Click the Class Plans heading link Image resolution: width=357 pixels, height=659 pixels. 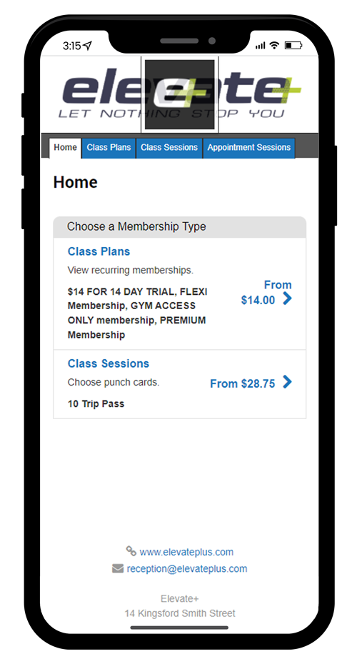point(99,251)
